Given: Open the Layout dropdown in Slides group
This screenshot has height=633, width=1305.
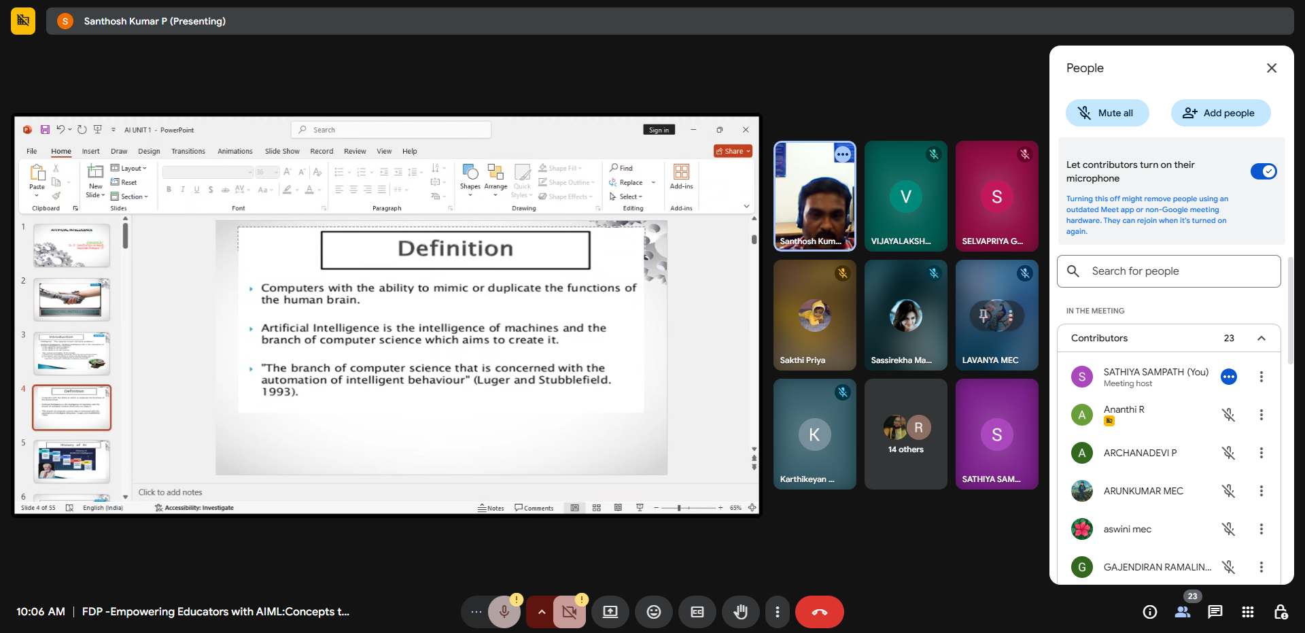Looking at the screenshot, I should 129,168.
